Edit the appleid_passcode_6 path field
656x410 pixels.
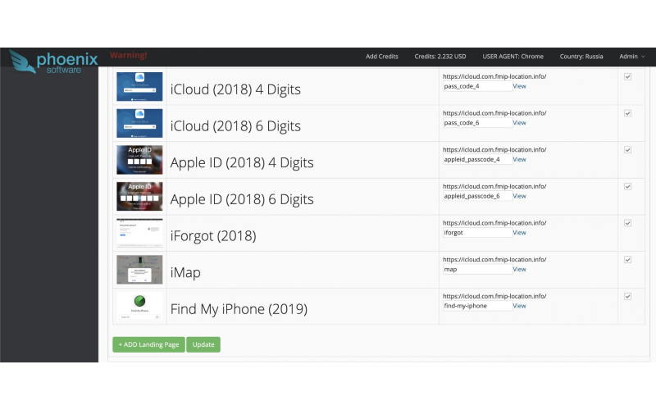[477, 196]
